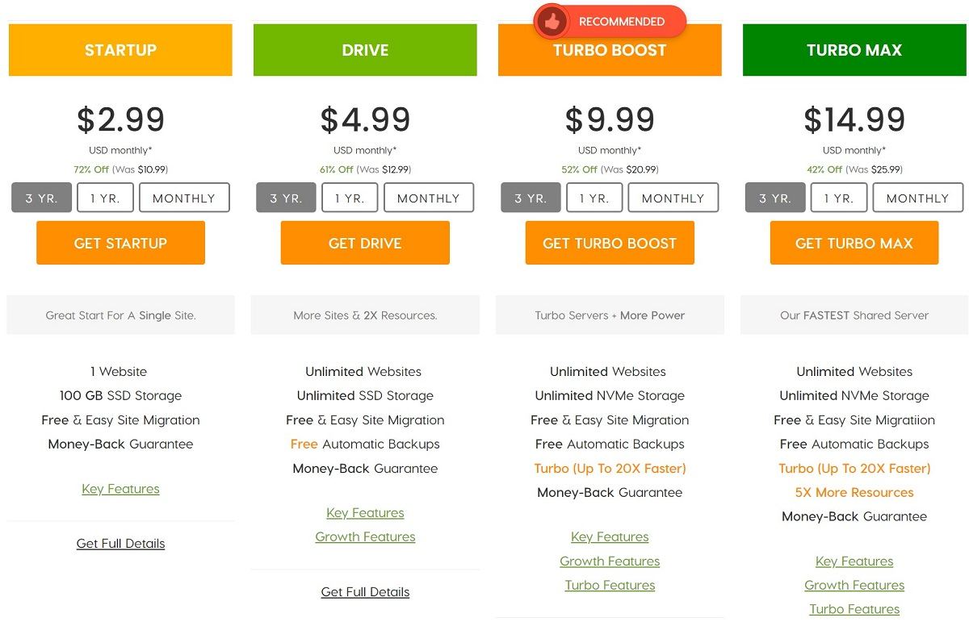Open Growth Features under Turbo Boost plan
Viewport: 969px width, 626px height.
pos(610,561)
